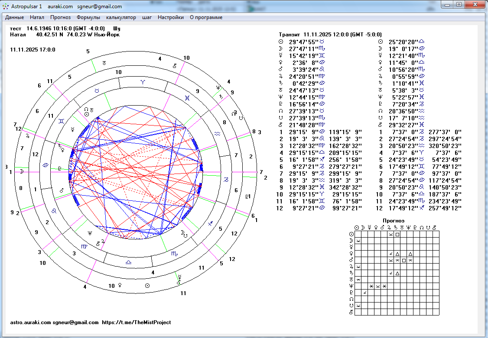
Task: Select the Venus–Neptune trine aspect grid cell
Action: (x=410, y=254)
